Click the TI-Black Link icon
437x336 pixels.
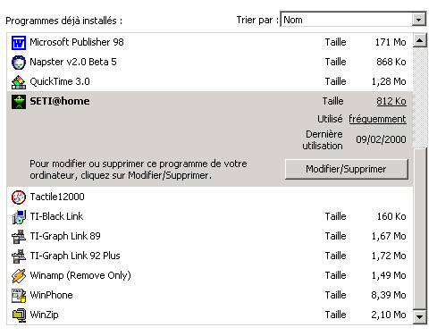pyautogui.click(x=19, y=217)
